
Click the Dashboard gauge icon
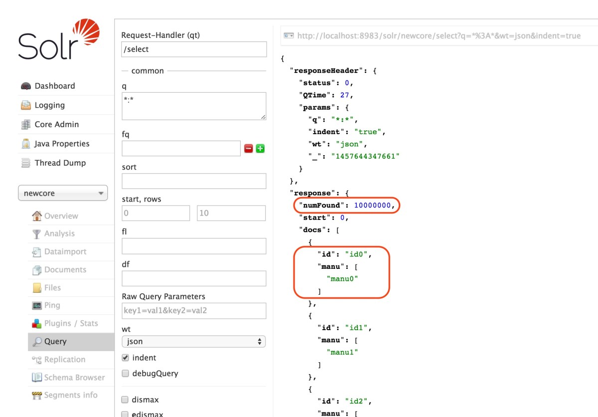click(x=26, y=86)
